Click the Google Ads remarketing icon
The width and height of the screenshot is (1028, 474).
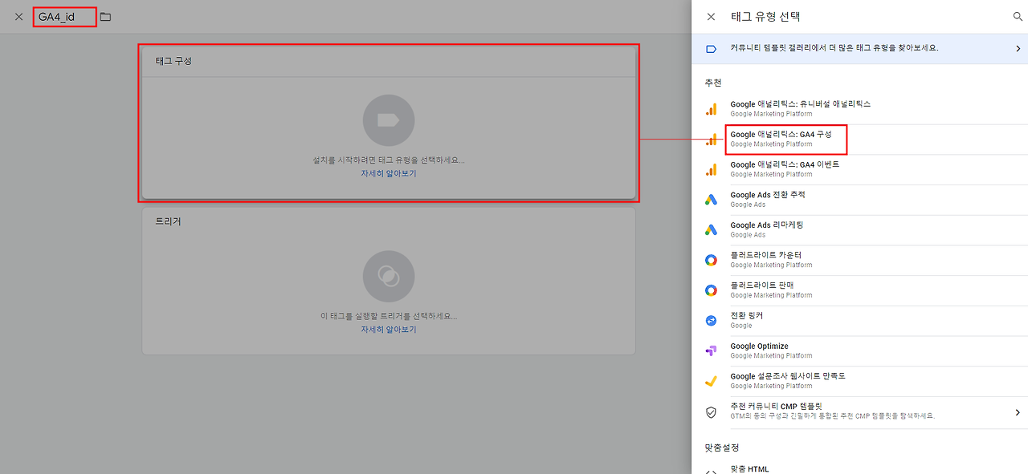pos(711,230)
